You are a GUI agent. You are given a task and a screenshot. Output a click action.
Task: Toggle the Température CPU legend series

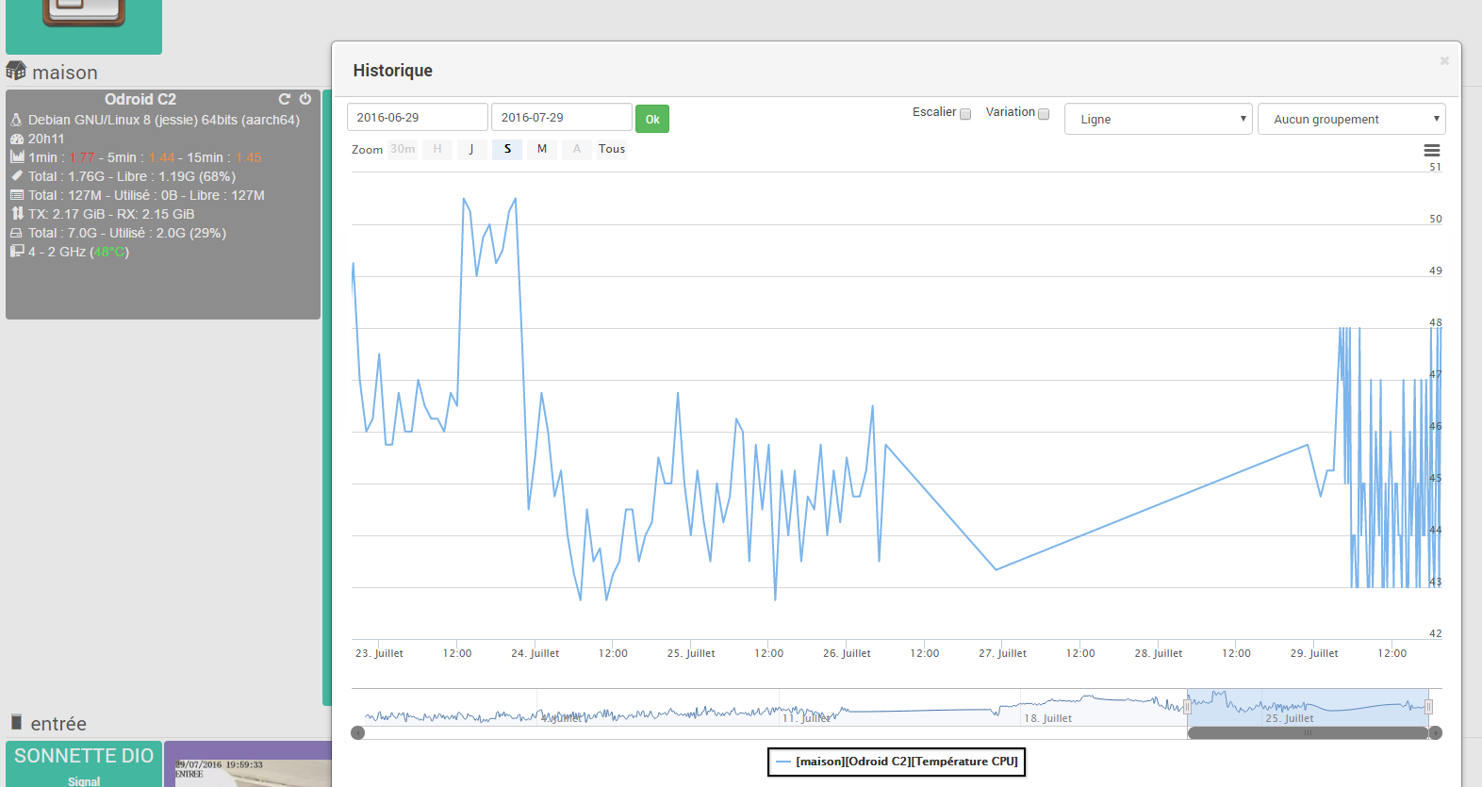point(897,762)
